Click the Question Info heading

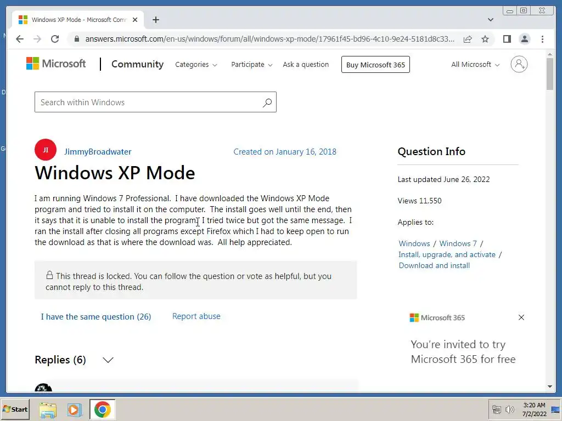point(431,151)
